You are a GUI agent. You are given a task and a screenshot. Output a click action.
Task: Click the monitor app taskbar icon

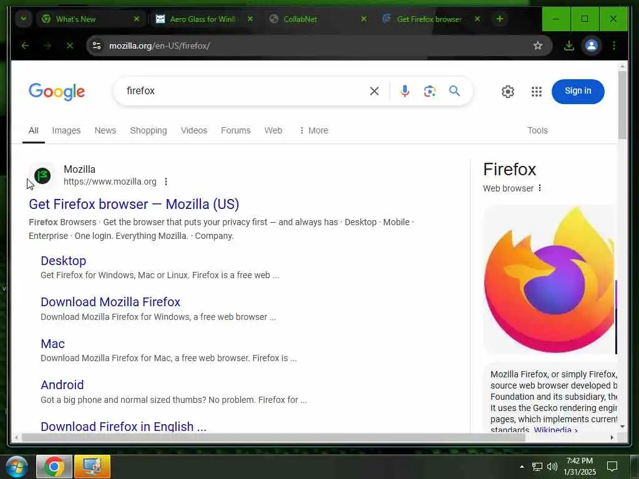(92, 467)
